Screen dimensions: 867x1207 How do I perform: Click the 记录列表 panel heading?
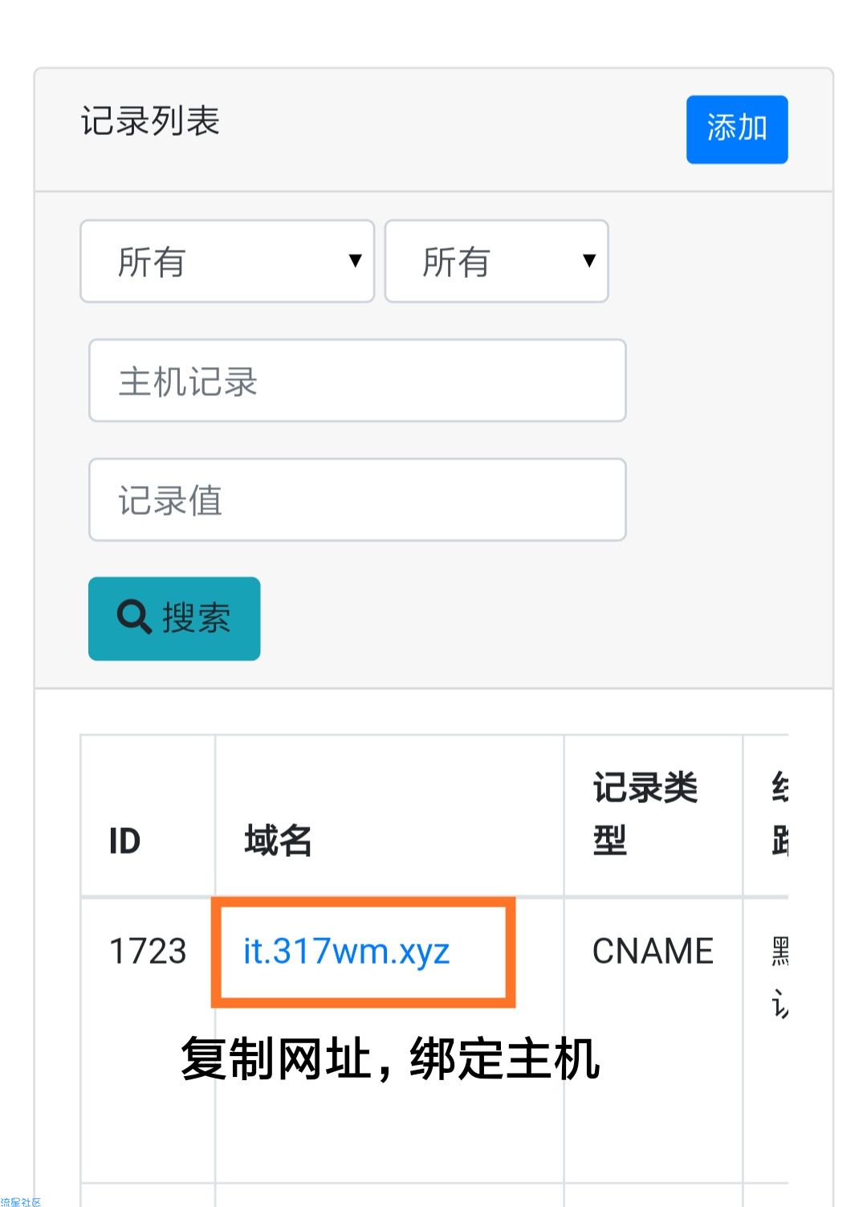pyautogui.click(x=150, y=121)
